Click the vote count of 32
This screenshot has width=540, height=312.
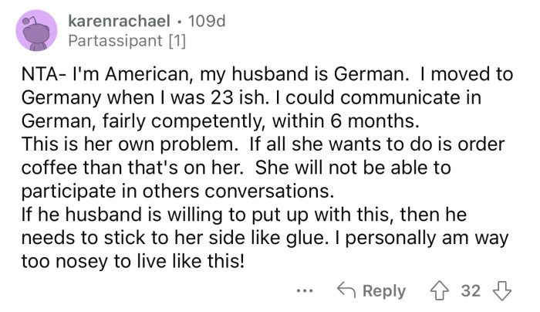tap(471, 290)
